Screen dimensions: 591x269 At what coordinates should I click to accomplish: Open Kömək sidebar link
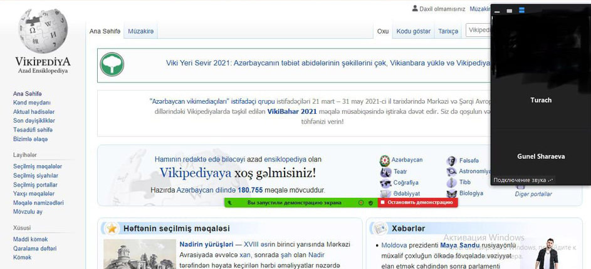point(22,257)
